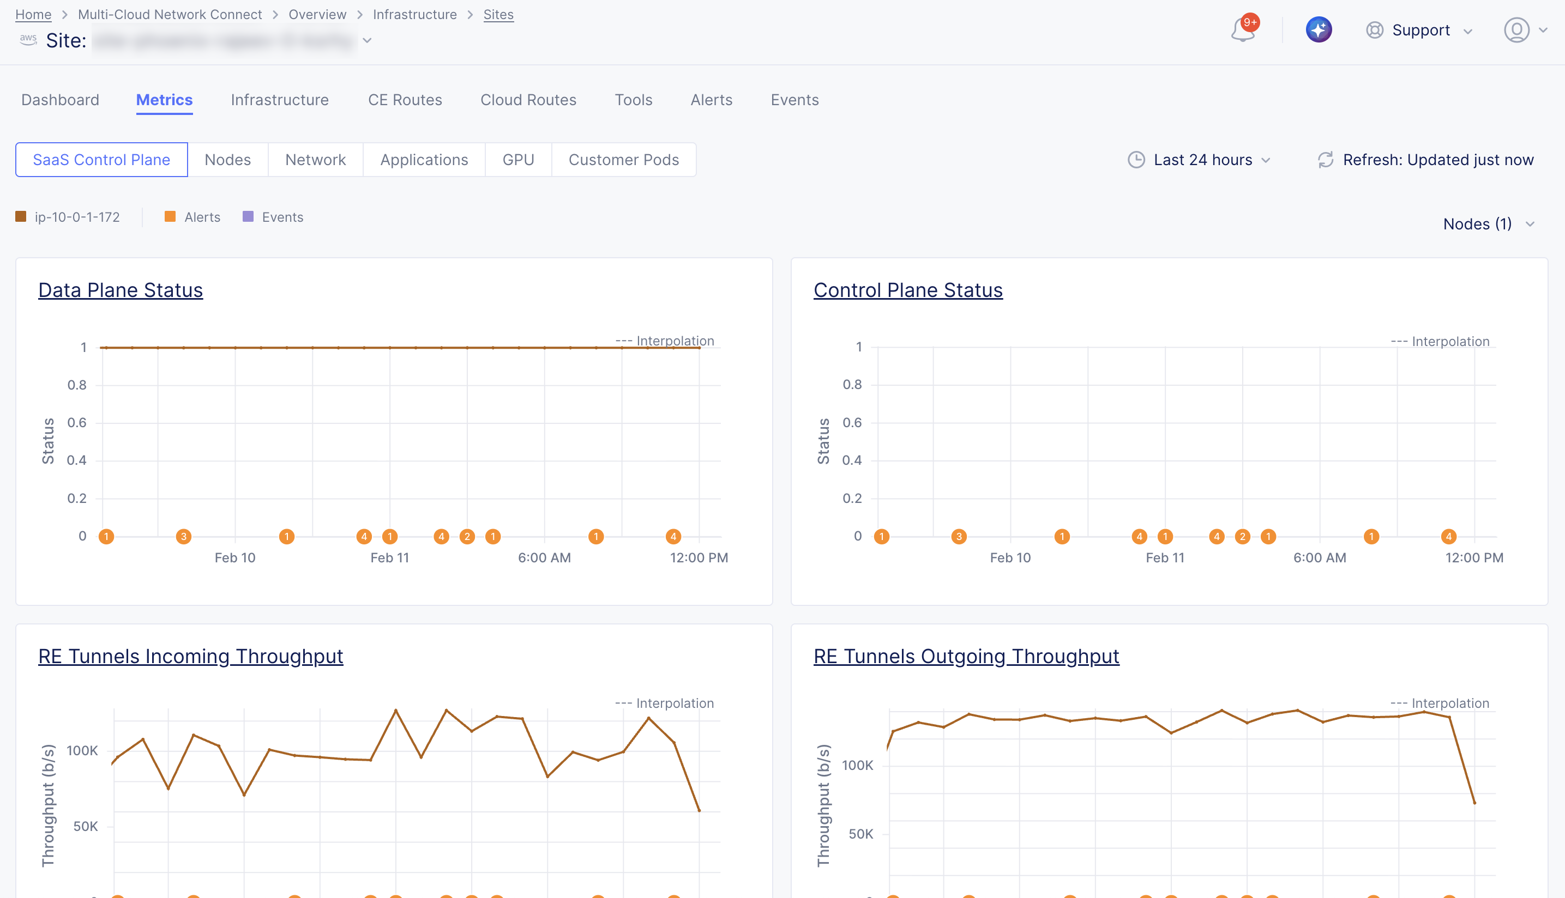Click the alert marker showing 3 on Feb 10
The image size is (1565, 898).
(x=183, y=536)
